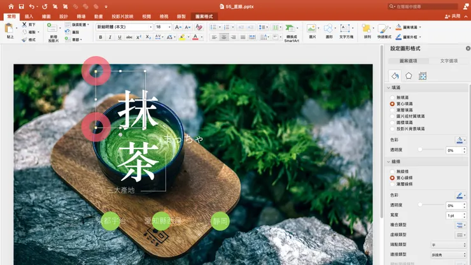Center the text alignment

tap(224, 37)
